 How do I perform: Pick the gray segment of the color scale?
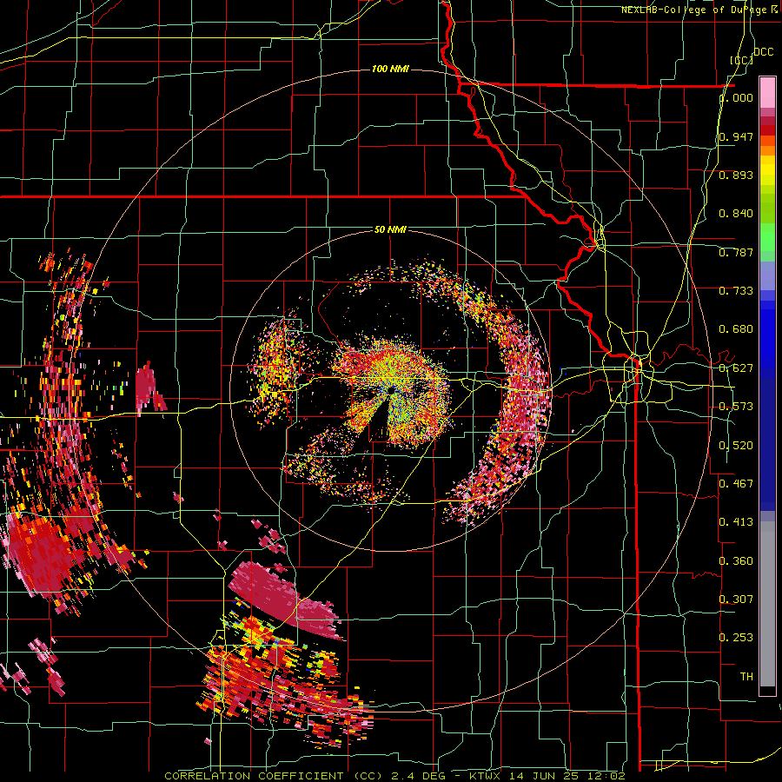coord(767,604)
